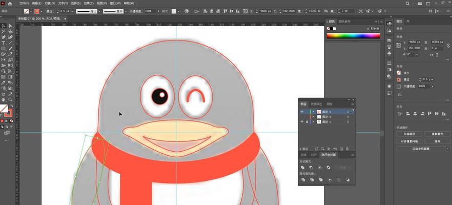Image resolution: width=452 pixels, height=205 pixels.
Task: Click Unite in Pathfinder shape modes
Action: 302,168
